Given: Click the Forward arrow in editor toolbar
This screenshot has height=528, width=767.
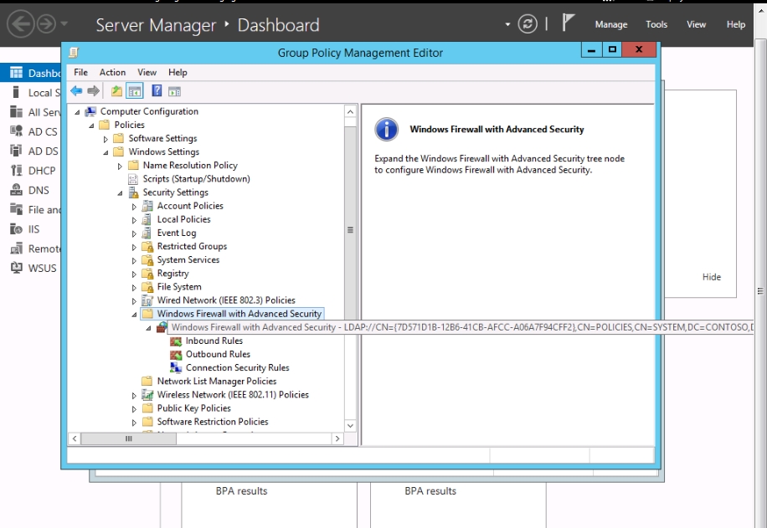Looking at the screenshot, I should click(x=93, y=91).
